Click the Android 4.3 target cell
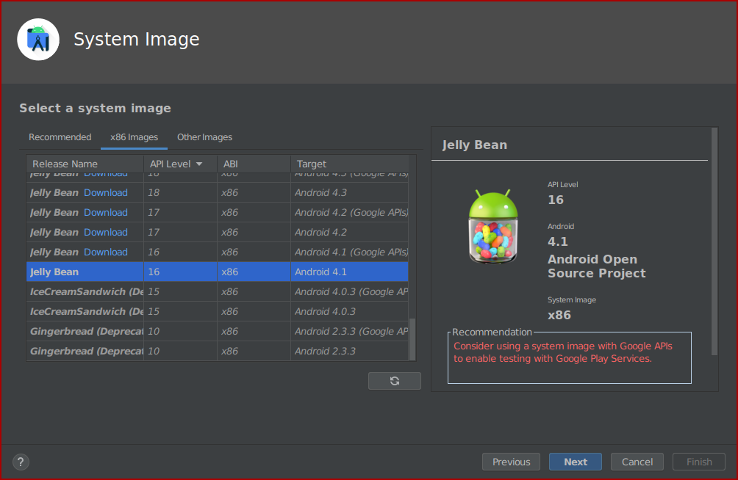Viewport: 738px width, 480px height. tap(349, 193)
